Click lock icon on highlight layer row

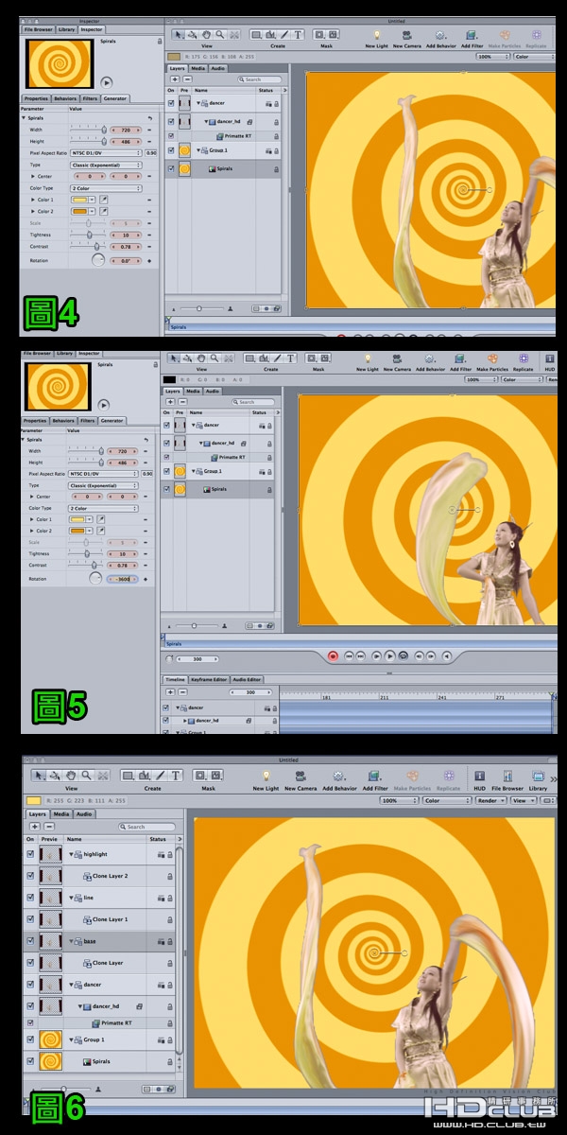tap(170, 854)
